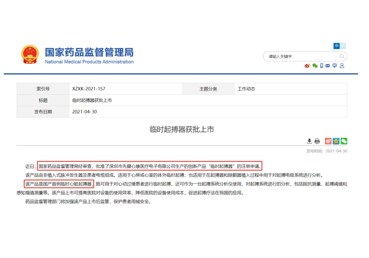Share the article via green WeChat button
Viewport: 369px width, 258px height.
point(344,141)
